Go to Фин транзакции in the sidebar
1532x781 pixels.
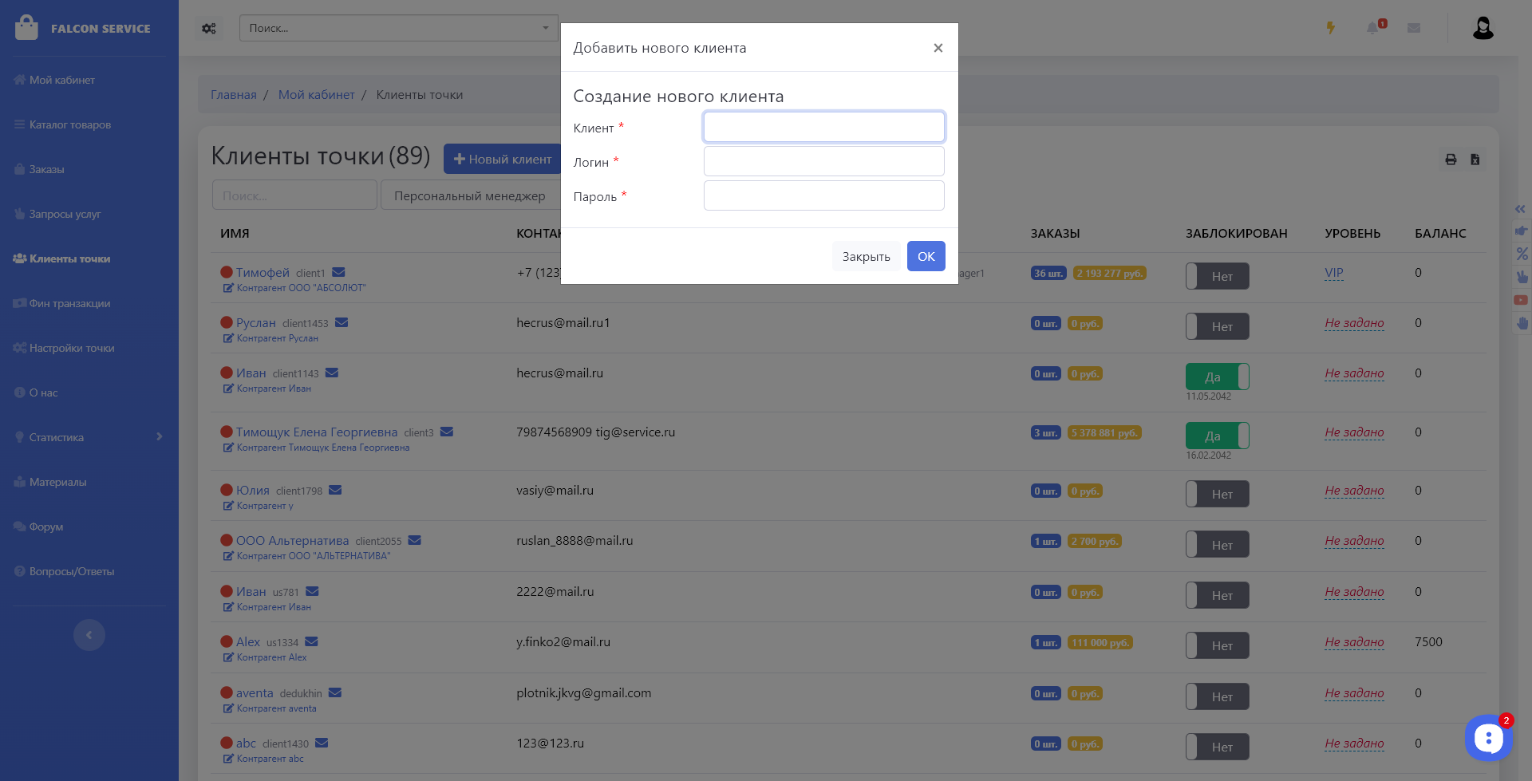coord(69,303)
